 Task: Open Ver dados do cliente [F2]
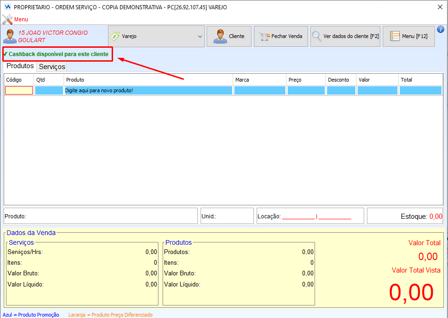click(x=345, y=36)
